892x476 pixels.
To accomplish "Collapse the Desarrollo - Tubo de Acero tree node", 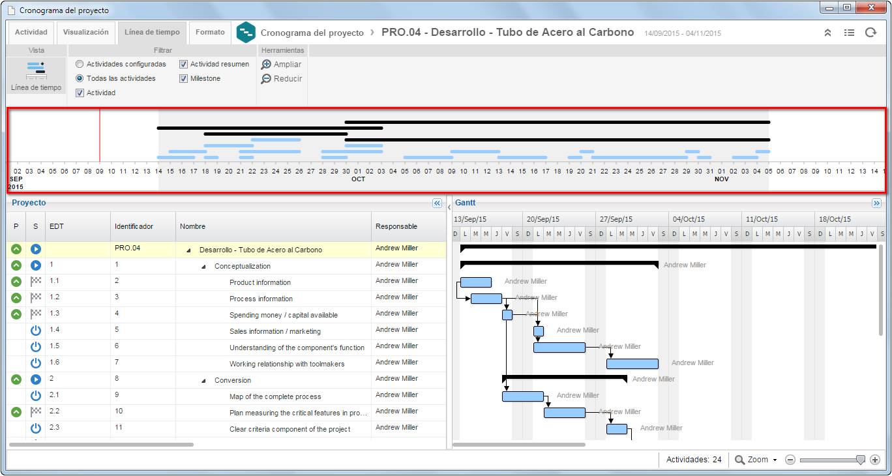I will [x=189, y=250].
